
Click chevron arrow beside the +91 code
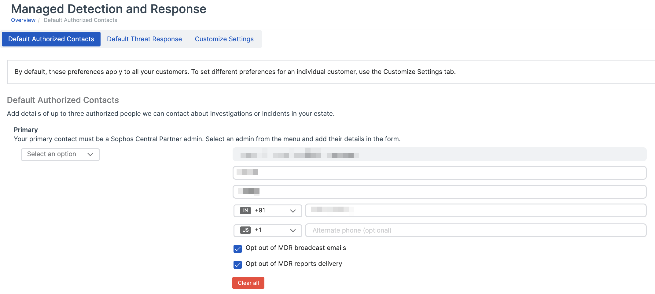tap(293, 211)
